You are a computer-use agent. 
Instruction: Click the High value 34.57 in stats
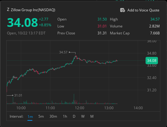point(155,19)
